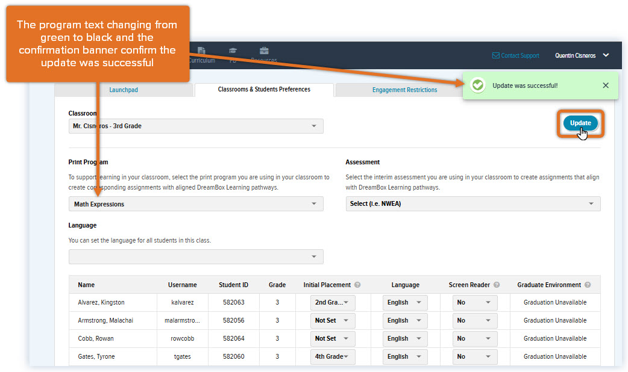Image resolution: width=628 pixels, height=372 pixels.
Task: Click username kalvarez
Action: click(182, 302)
